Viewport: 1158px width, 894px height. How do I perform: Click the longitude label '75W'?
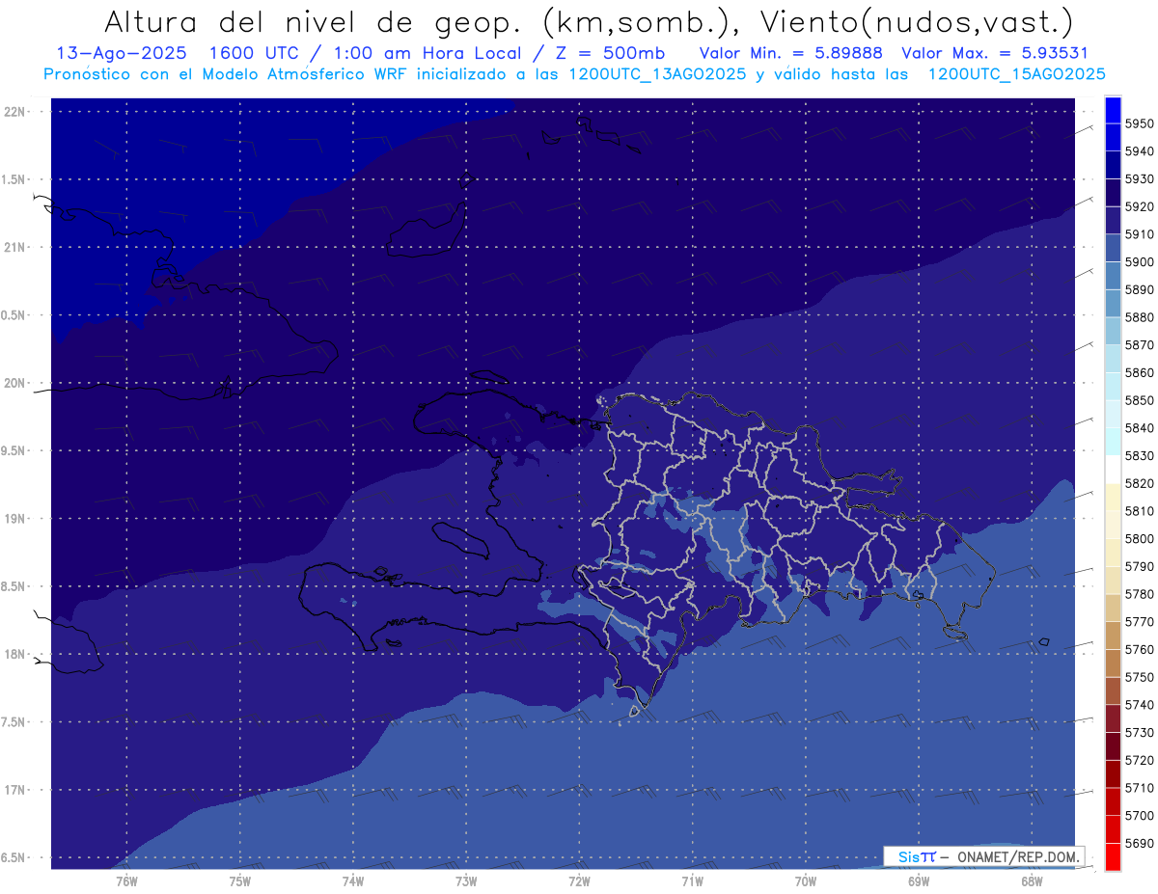pos(240,880)
